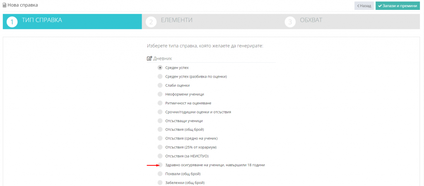Pick Отсъствия (25% от хорариум)
This screenshot has width=424, height=186.
160,147
